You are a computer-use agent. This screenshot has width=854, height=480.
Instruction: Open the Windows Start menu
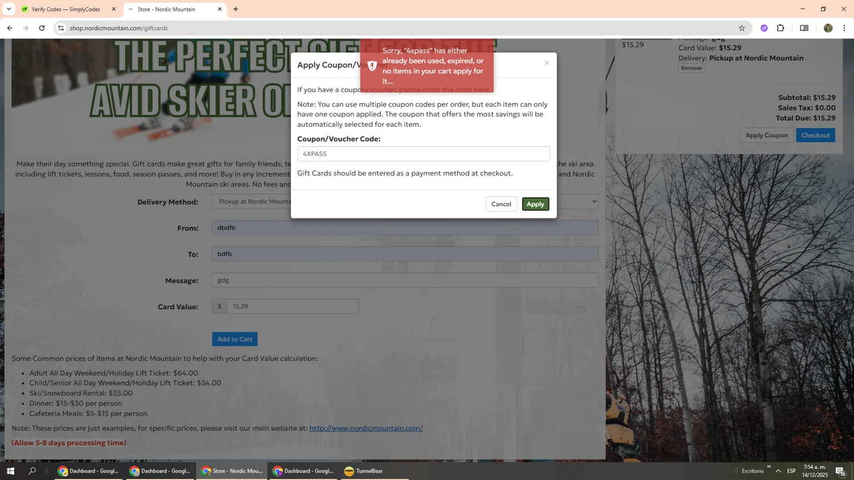coord(10,471)
